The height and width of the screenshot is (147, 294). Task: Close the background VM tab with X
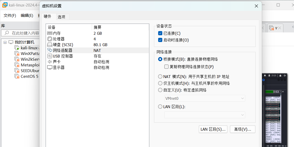[279, 28]
